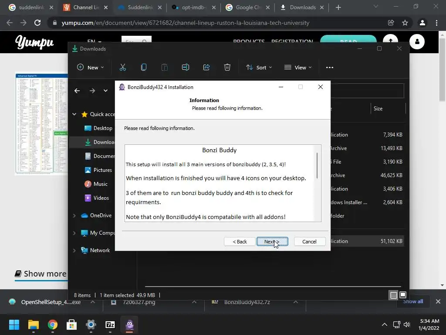446x335 pixels.
Task: Click the Share icon in Downloads toolbar
Action: [x=206, y=67]
